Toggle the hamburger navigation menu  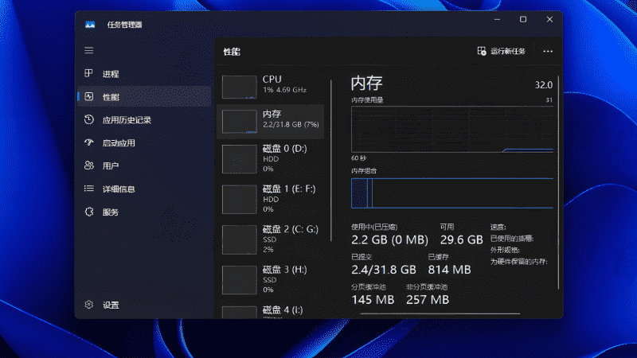[x=89, y=50]
